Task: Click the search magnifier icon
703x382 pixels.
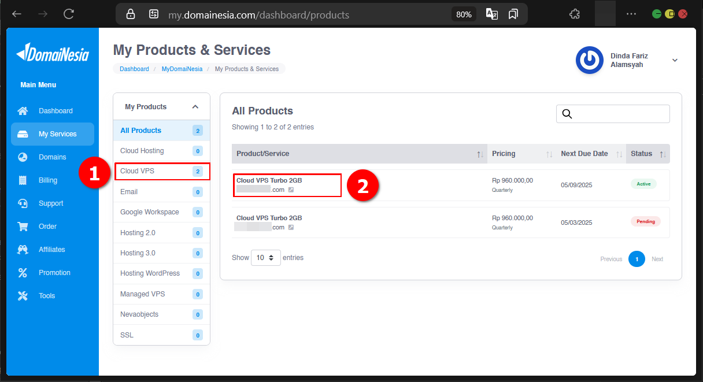Action: [x=567, y=114]
